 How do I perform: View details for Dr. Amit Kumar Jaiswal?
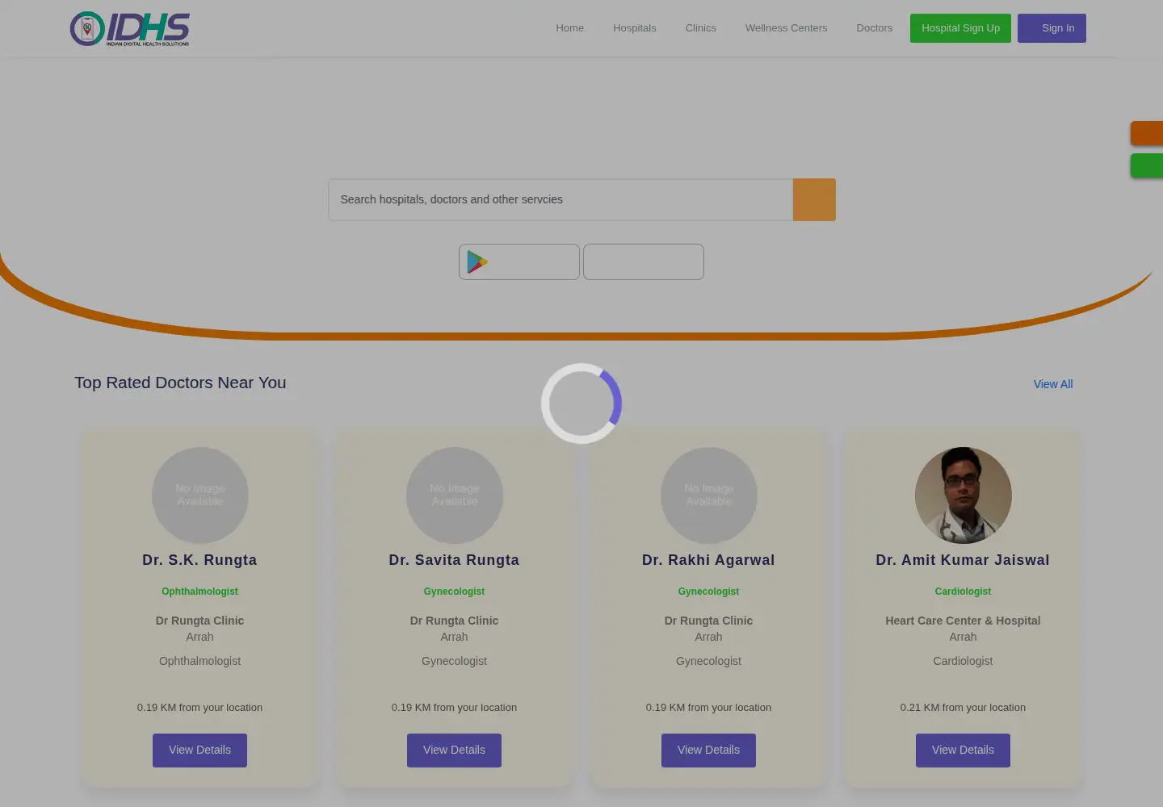[x=963, y=751]
